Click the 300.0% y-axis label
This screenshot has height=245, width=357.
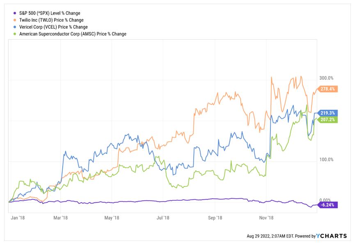click(x=327, y=78)
